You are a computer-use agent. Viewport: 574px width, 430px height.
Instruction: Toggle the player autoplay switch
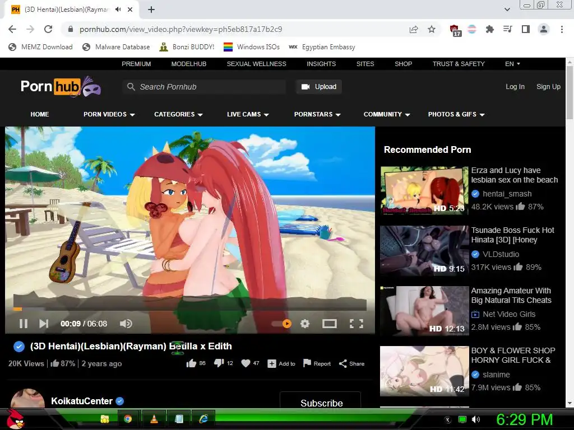point(281,324)
